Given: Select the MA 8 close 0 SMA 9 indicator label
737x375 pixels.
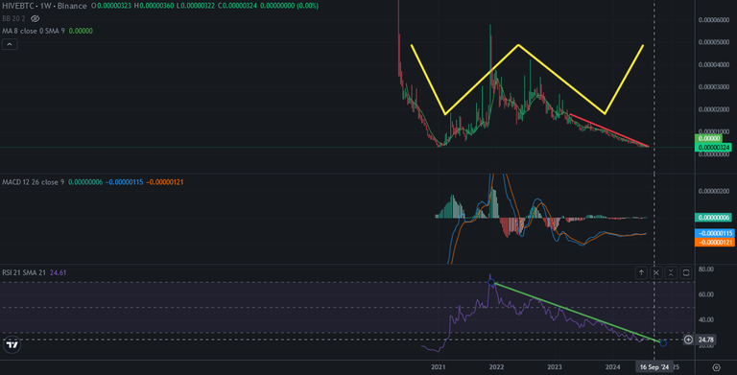Looking at the screenshot, I should [x=34, y=31].
